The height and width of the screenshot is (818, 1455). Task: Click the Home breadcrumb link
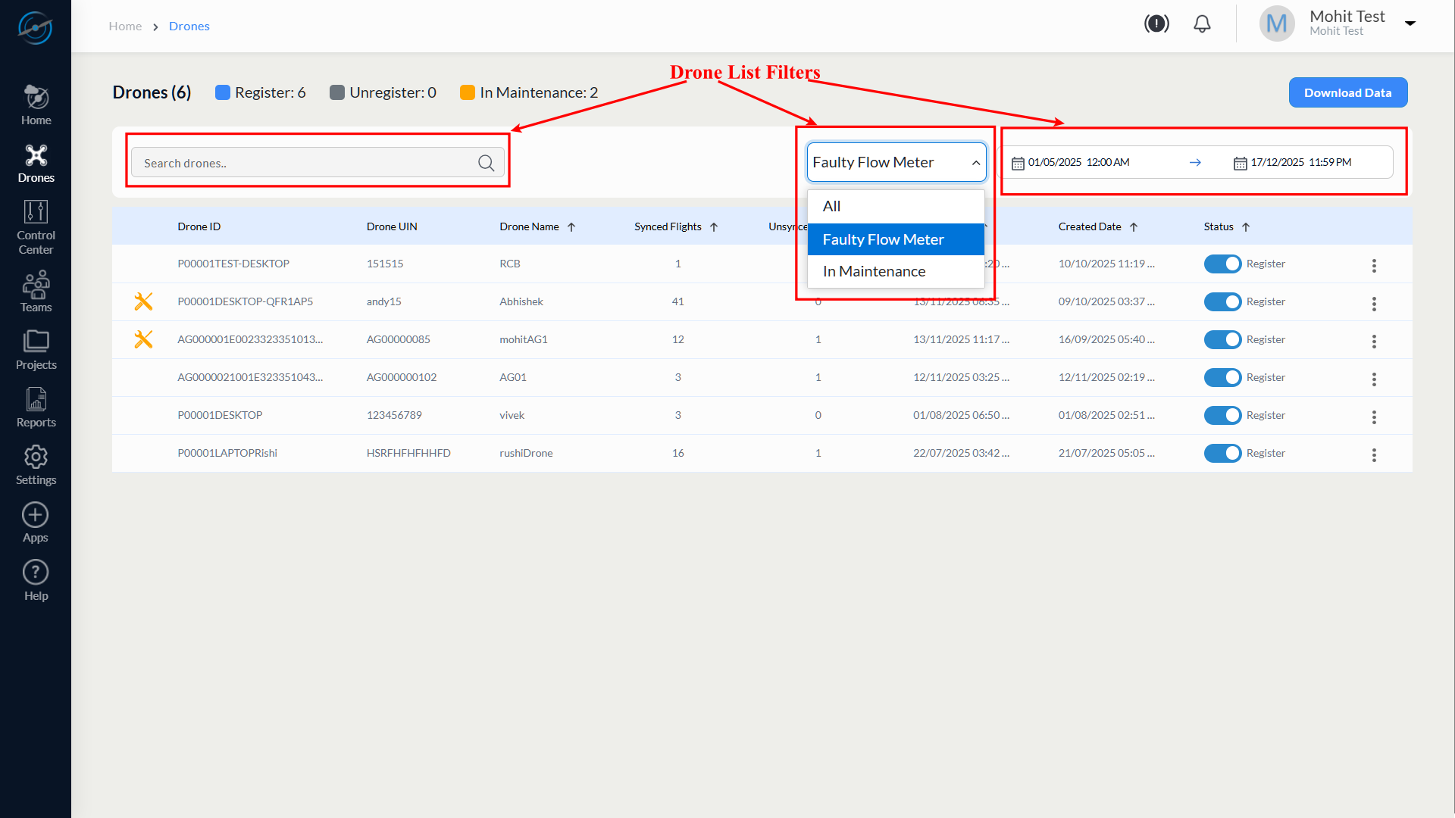125,27
